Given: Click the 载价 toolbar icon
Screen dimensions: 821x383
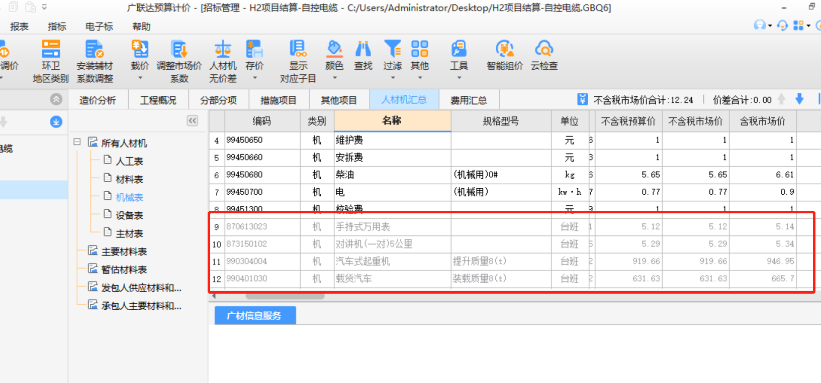Looking at the screenshot, I should 140,49.
